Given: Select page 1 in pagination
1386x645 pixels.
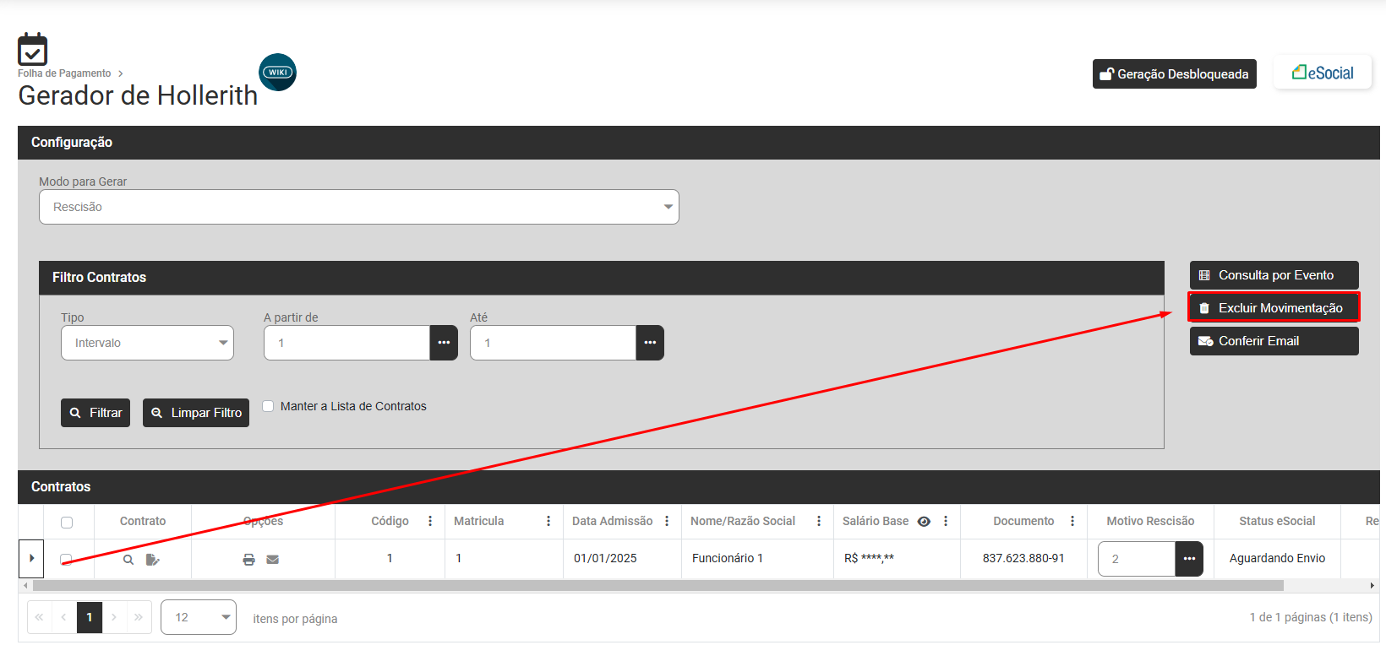Looking at the screenshot, I should click(x=90, y=617).
